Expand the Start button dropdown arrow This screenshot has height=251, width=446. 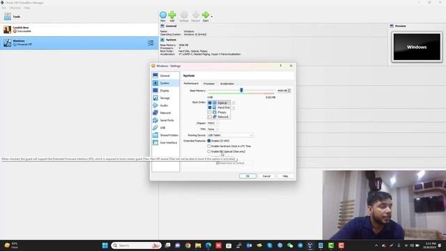(212, 17)
